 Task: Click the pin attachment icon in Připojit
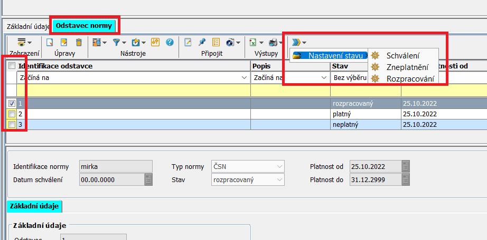pos(202,42)
